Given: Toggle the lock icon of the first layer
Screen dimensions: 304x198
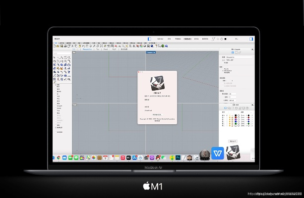Looking at the screenshot, I should [233, 116].
